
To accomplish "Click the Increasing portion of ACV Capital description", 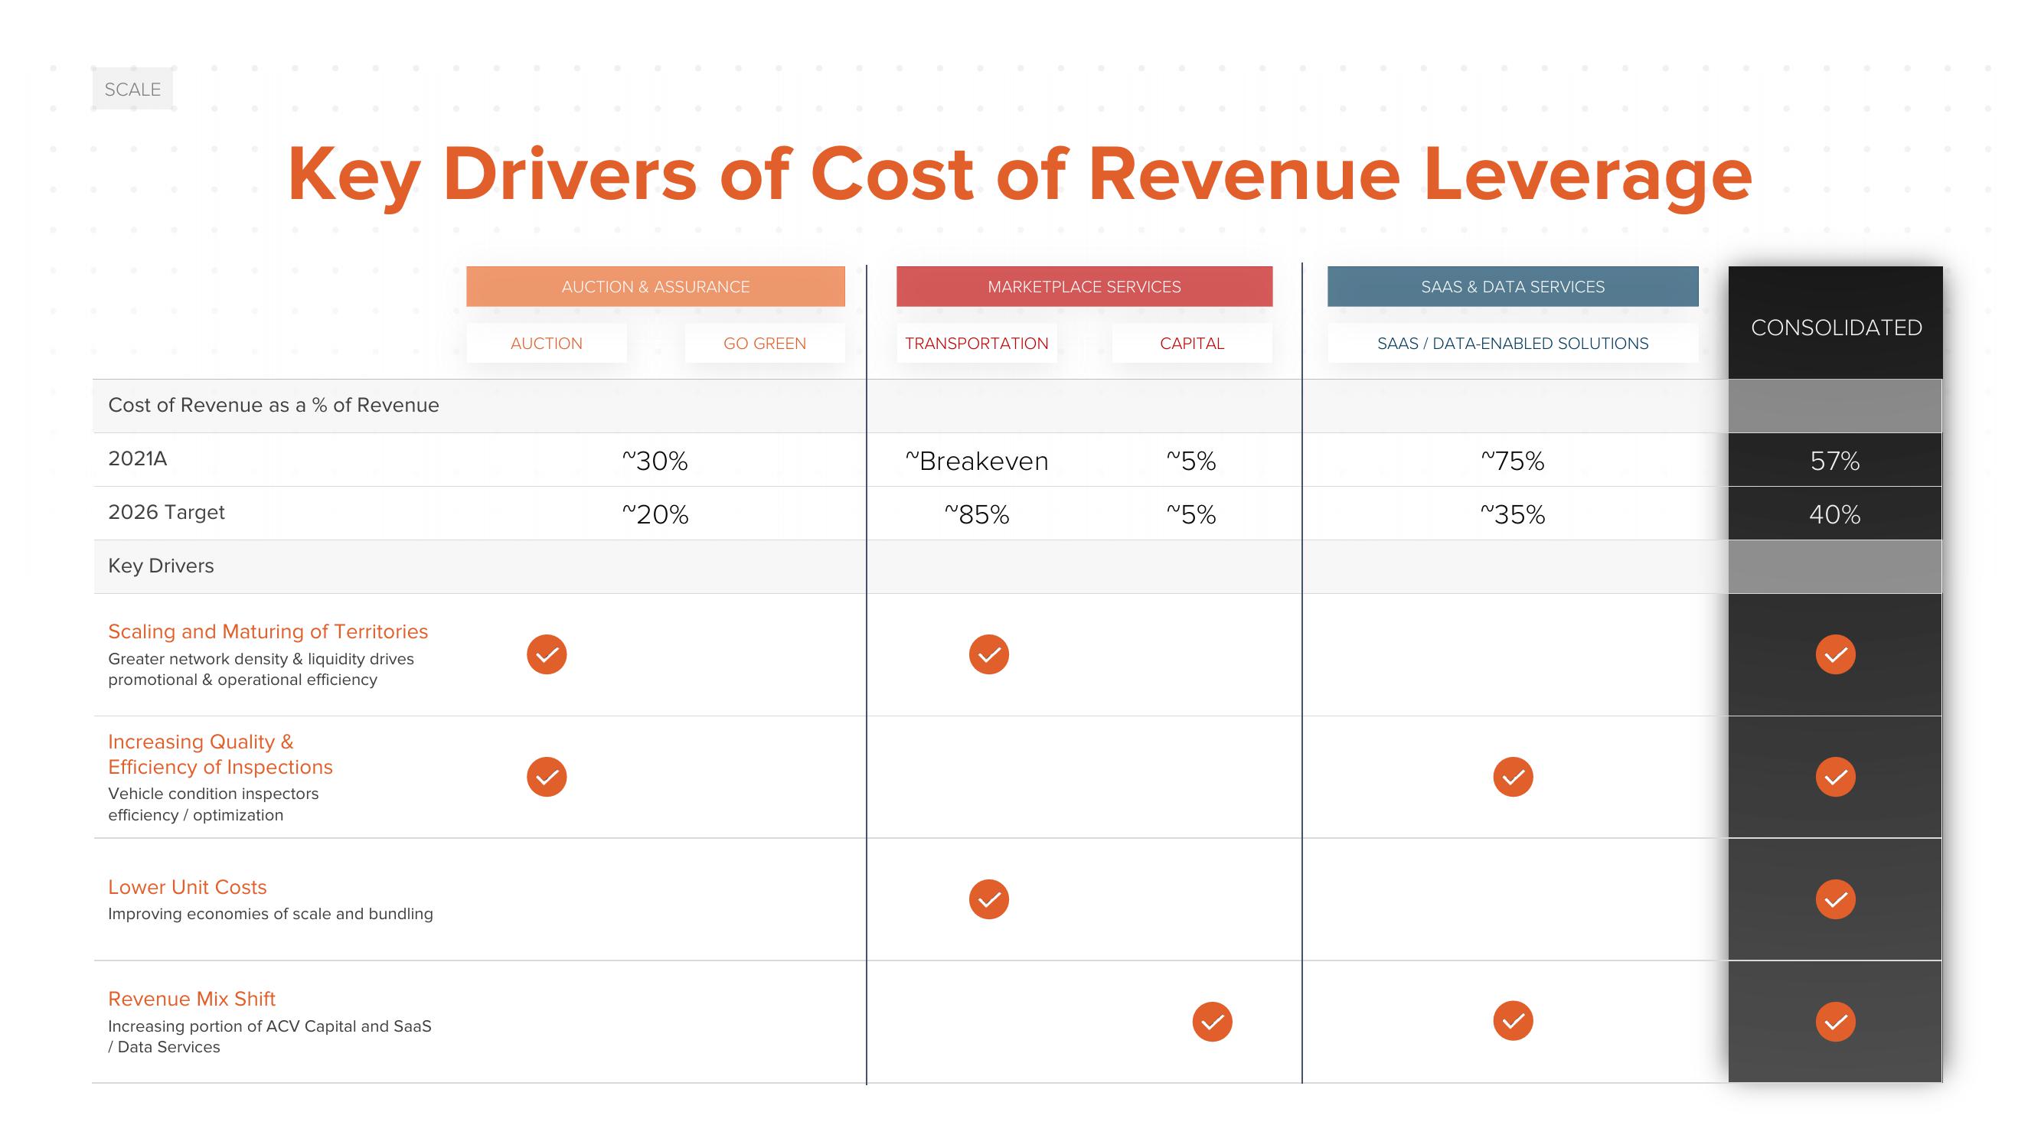I will pyautogui.click(x=269, y=1036).
